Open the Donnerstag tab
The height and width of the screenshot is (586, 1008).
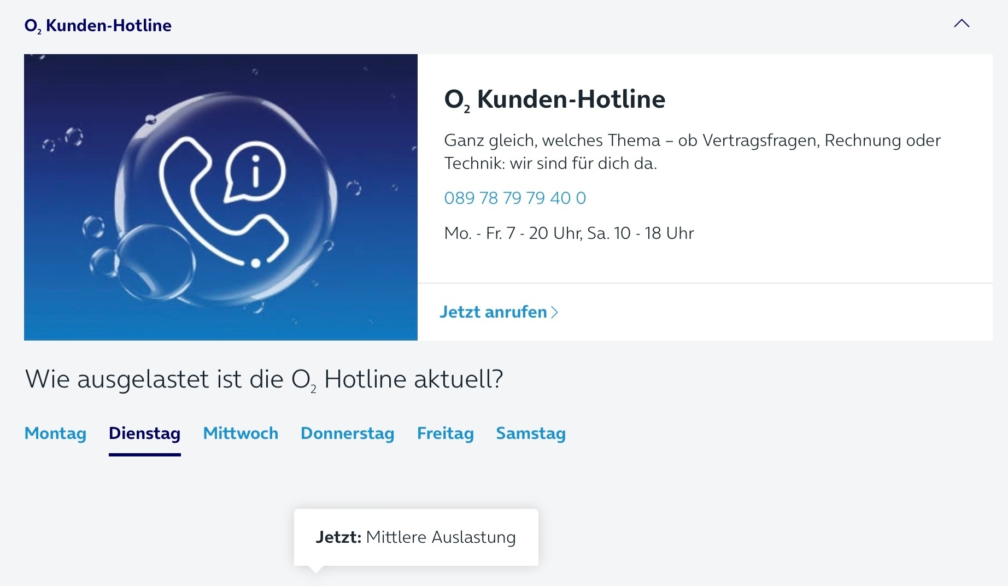point(348,433)
